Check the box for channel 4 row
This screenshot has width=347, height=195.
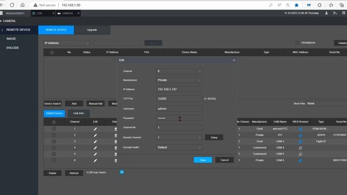pos(54,147)
